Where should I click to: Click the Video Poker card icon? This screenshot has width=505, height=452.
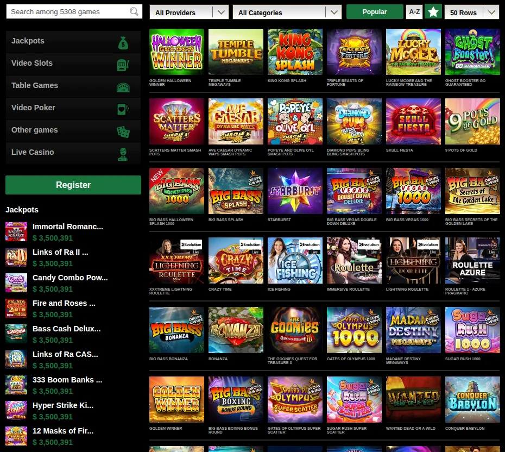(123, 110)
